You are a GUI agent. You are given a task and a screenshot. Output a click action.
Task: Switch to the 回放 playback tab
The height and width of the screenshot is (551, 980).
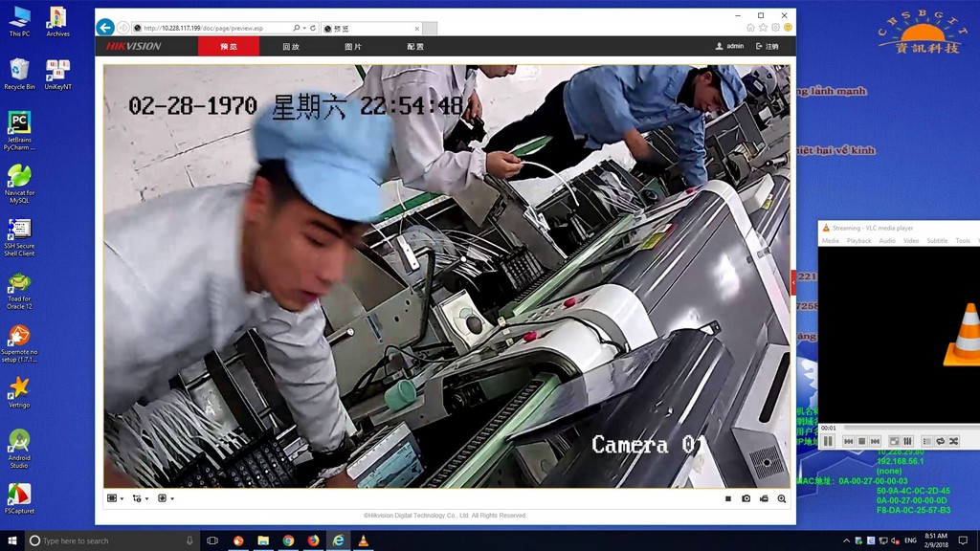click(291, 46)
